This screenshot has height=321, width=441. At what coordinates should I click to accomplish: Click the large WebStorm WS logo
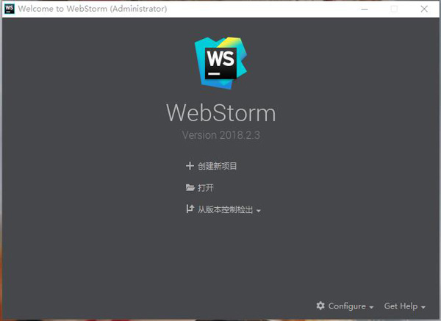point(220,63)
